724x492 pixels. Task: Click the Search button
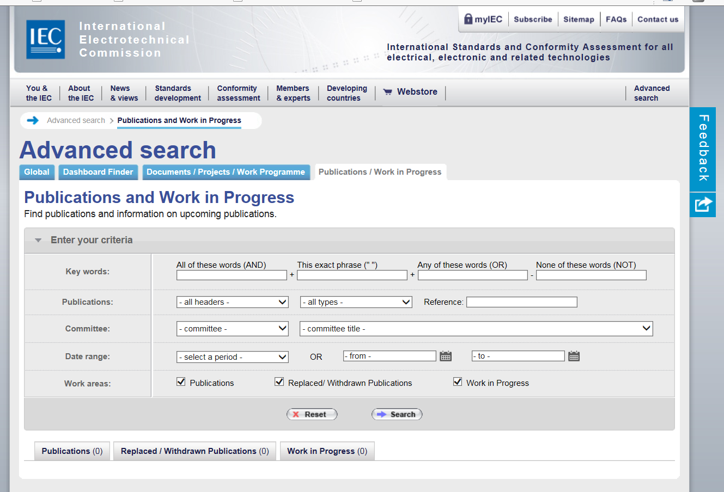[x=397, y=414]
